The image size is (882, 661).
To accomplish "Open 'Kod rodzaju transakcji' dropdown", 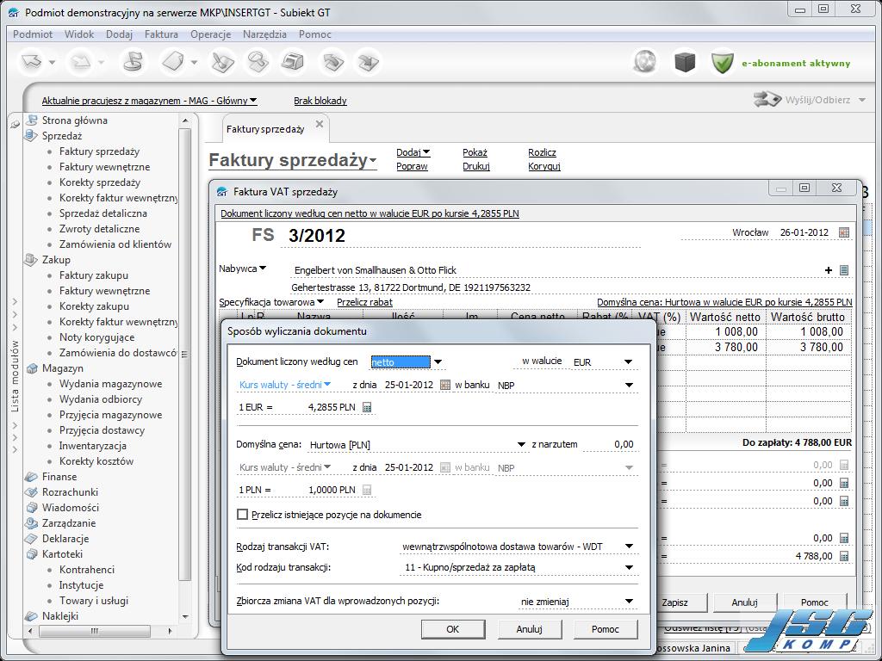I will click(x=629, y=568).
